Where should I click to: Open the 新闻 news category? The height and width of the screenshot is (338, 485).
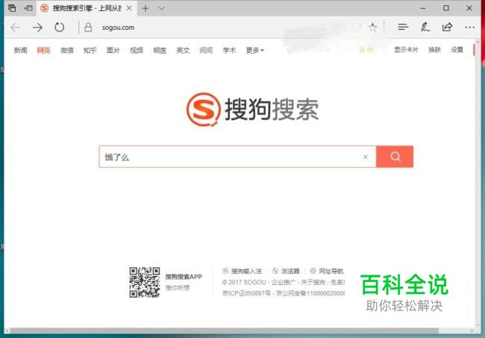[x=20, y=50]
